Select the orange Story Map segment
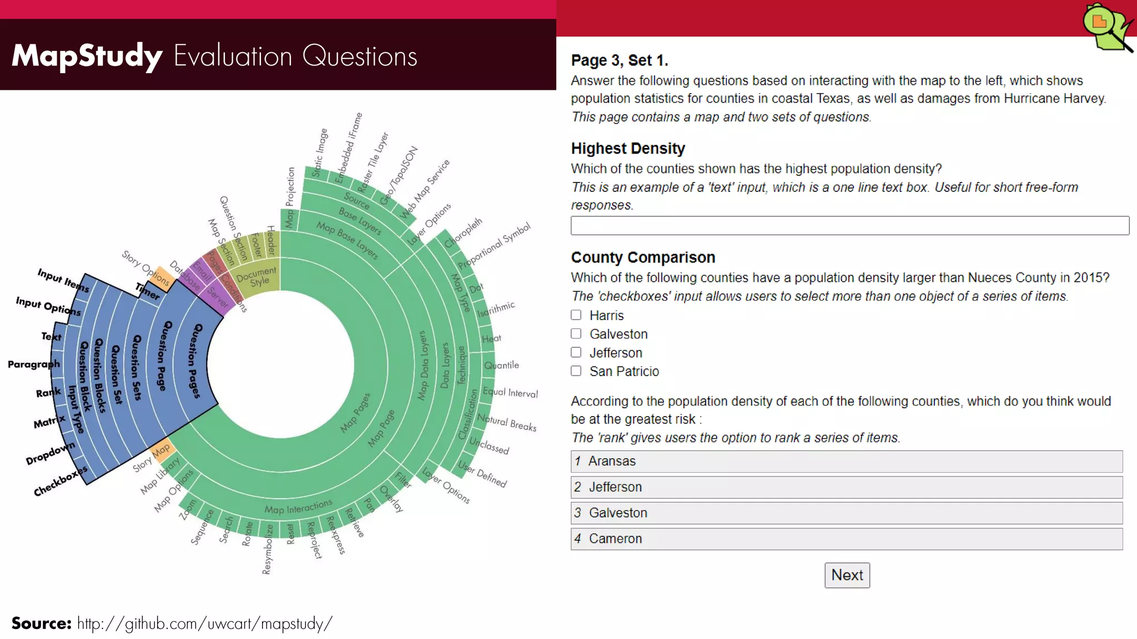1137x639 pixels. coord(162,450)
